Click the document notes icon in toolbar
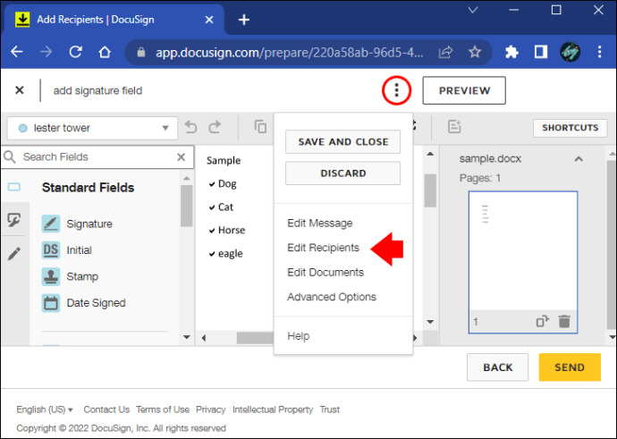Image resolution: width=617 pixels, height=439 pixels. (454, 127)
